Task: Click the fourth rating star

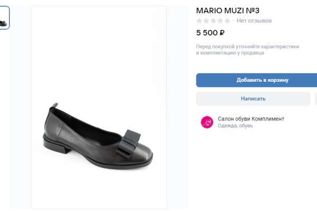Action: 220,21
